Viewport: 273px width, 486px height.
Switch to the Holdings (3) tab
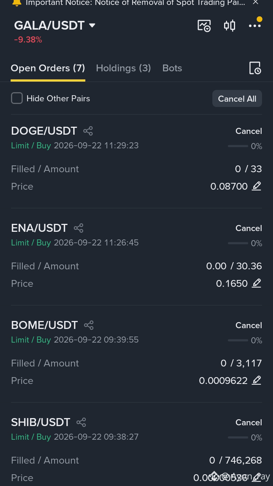[x=123, y=68]
